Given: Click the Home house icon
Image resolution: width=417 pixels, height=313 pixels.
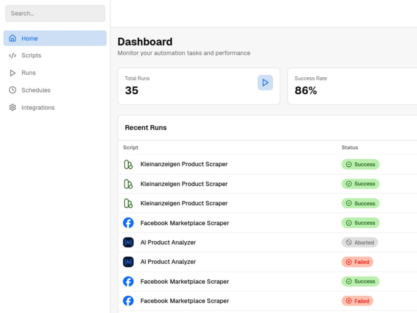Looking at the screenshot, I should click(x=13, y=38).
